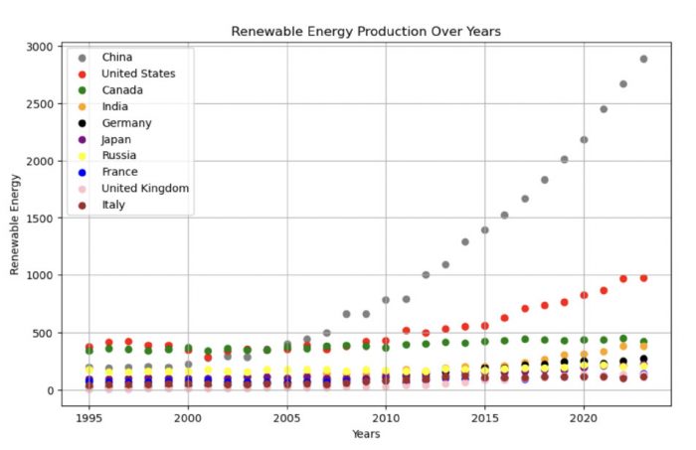Click the yellow Russia legend marker
This screenshot has width=696, height=450.
[x=83, y=156]
